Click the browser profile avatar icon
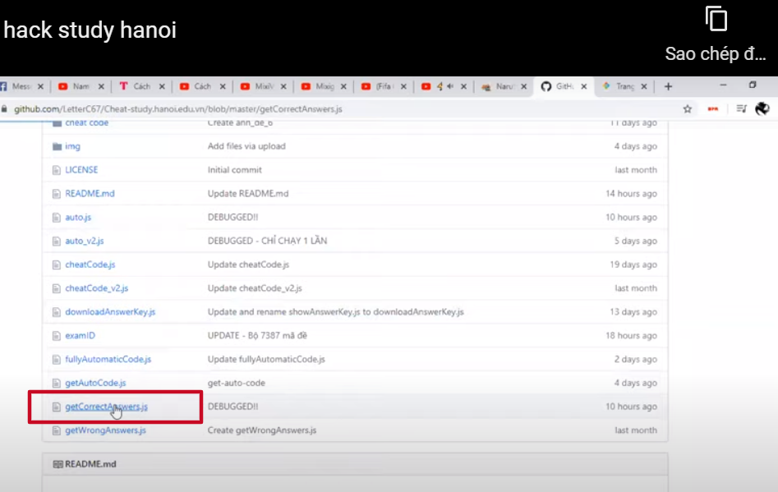Screen dimensions: 778x492 pyautogui.click(x=762, y=108)
